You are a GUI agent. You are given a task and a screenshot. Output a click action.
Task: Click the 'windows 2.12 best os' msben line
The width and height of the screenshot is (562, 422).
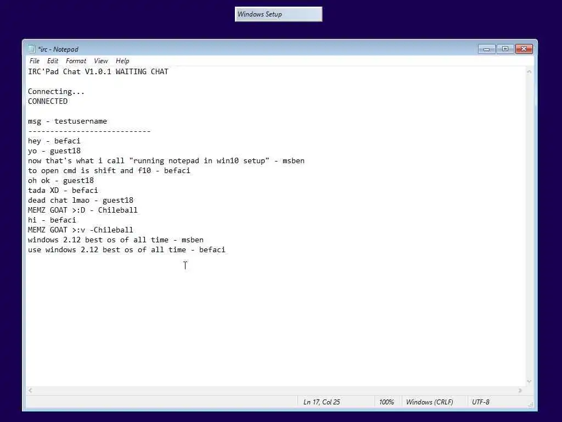[116, 240]
